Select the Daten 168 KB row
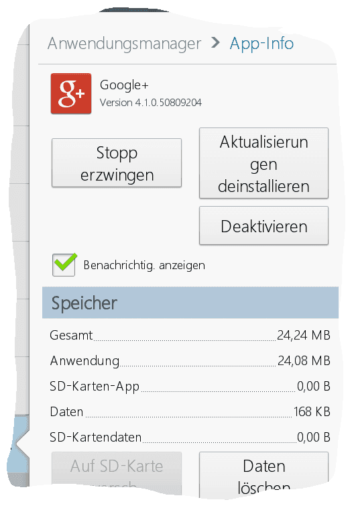352x506 pixels. pos(190,412)
